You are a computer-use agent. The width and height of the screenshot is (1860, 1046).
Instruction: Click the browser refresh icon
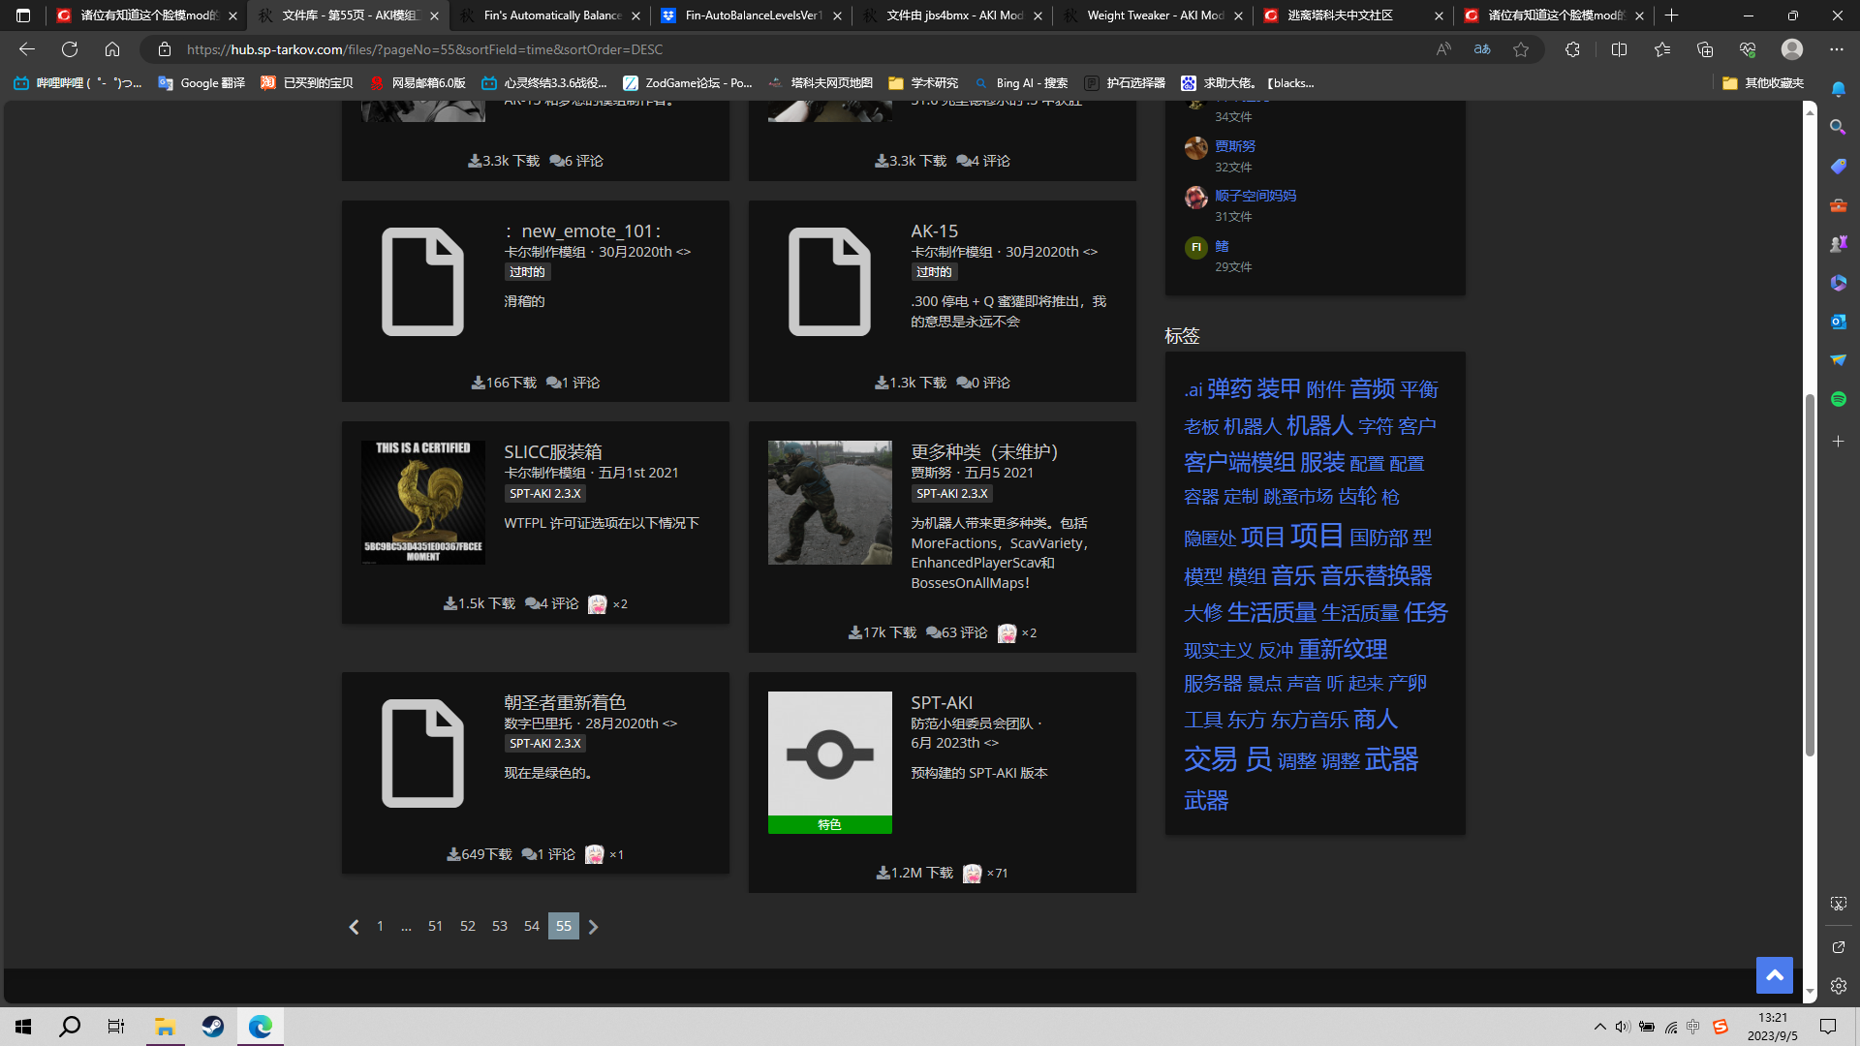(70, 49)
